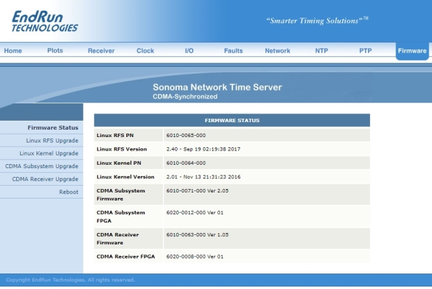Image resolution: width=432 pixels, height=289 pixels.
Task: Open CDMA Receiver Upgrade page
Action: [45, 179]
